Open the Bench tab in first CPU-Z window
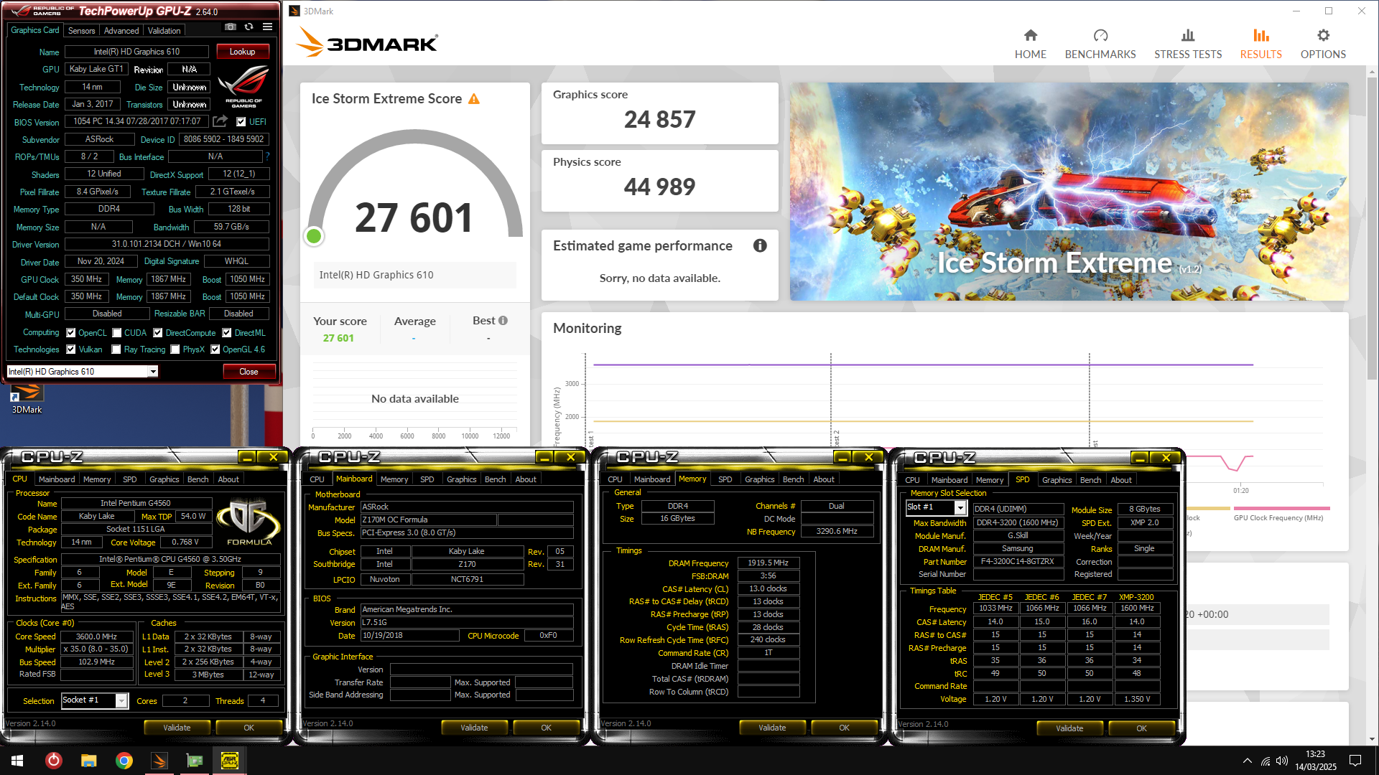Image resolution: width=1379 pixels, height=775 pixels. click(x=198, y=479)
